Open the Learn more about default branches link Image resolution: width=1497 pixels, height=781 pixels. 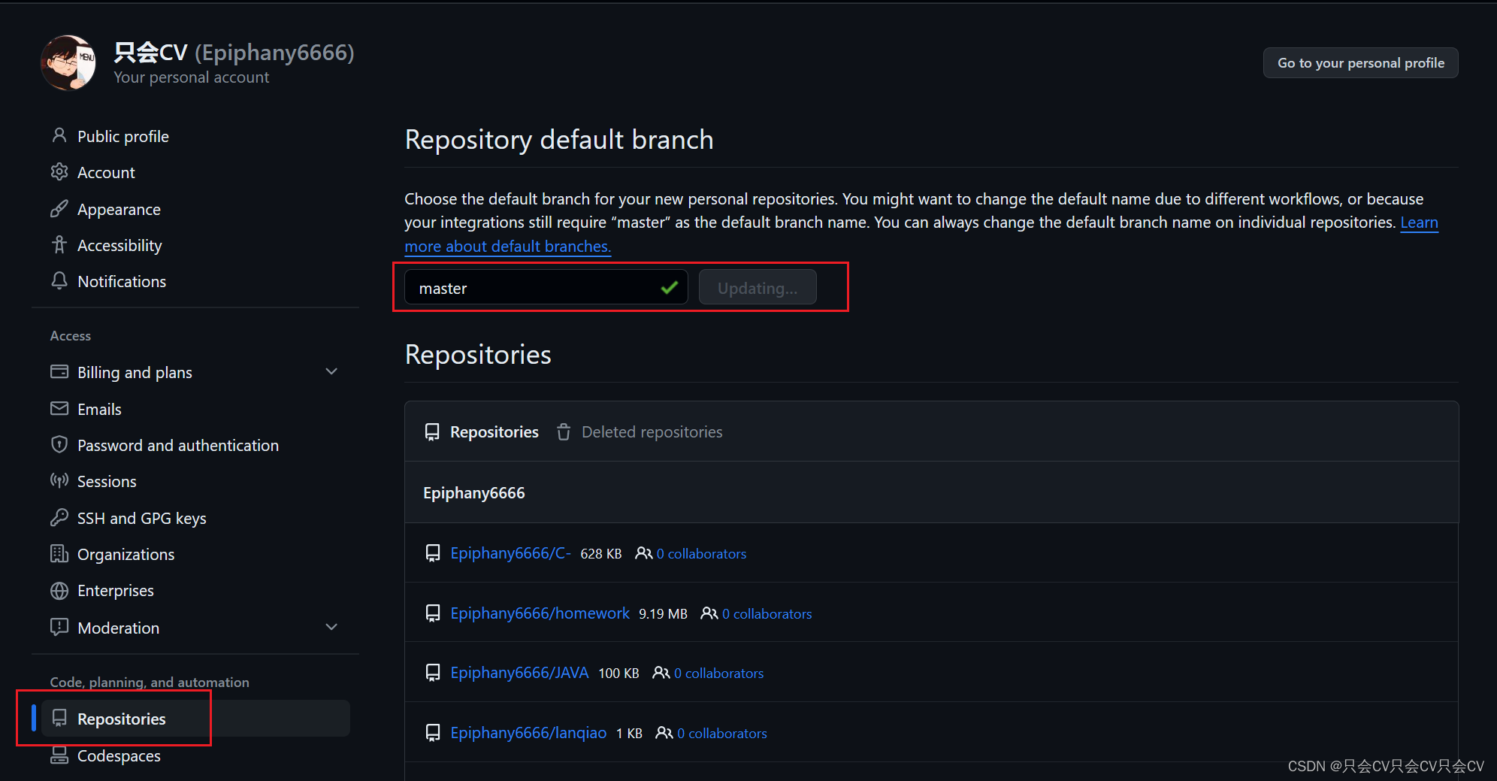click(507, 247)
